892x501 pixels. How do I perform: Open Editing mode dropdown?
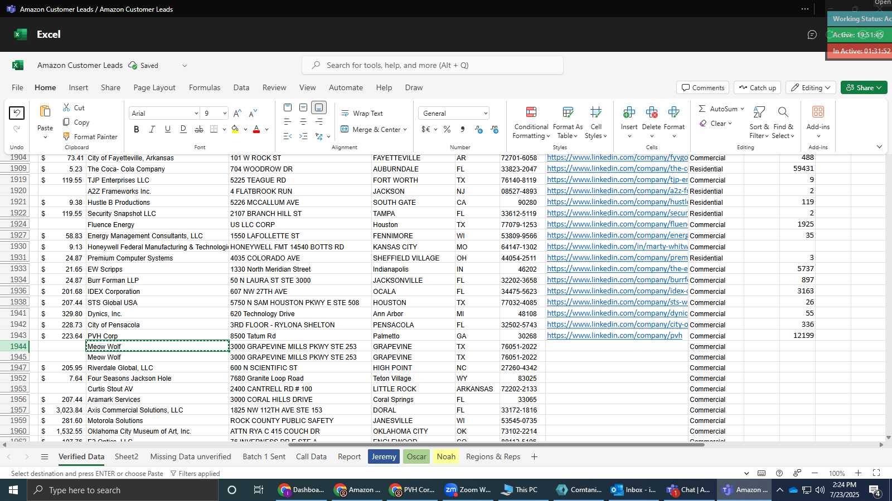811,87
